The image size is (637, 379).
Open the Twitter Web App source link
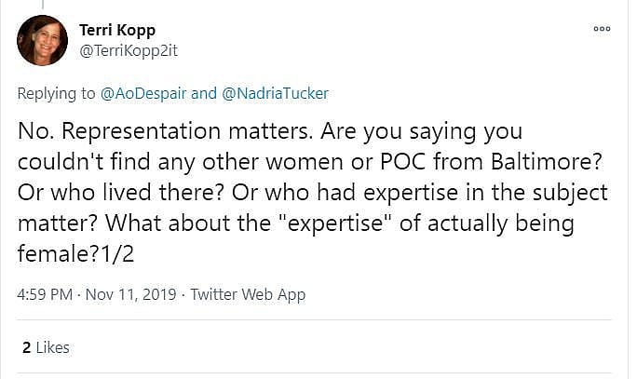tap(248, 294)
